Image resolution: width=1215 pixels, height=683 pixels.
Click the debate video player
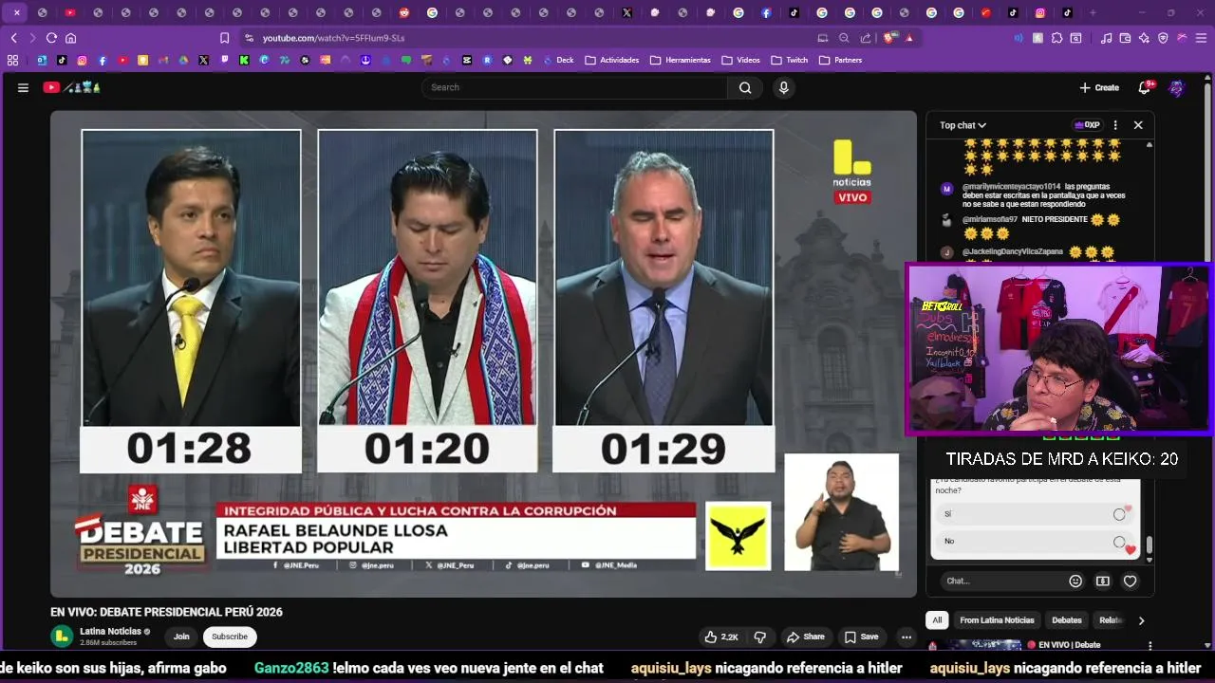[484, 353]
